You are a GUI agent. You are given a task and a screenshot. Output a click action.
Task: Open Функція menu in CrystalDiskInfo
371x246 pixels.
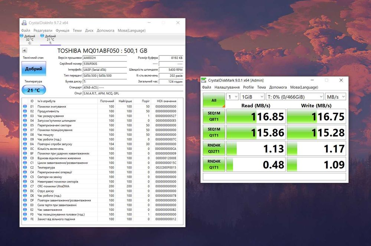point(62,30)
